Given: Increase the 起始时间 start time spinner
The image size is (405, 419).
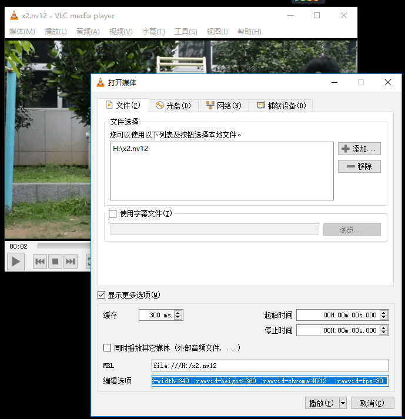Looking at the screenshot, I should click(x=384, y=313).
